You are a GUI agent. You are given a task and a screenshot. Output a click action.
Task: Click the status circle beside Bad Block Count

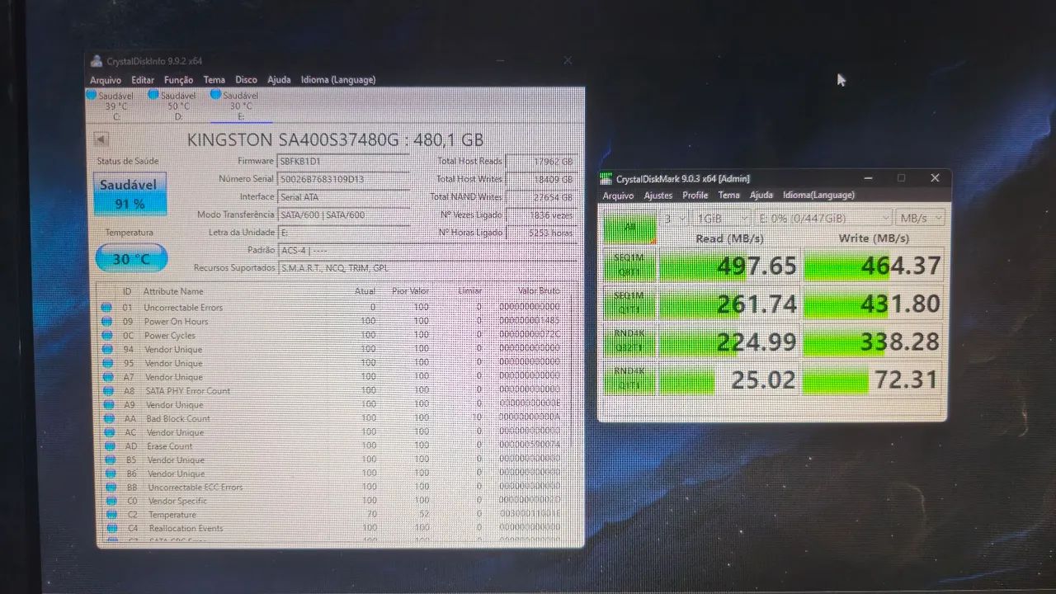(x=107, y=418)
